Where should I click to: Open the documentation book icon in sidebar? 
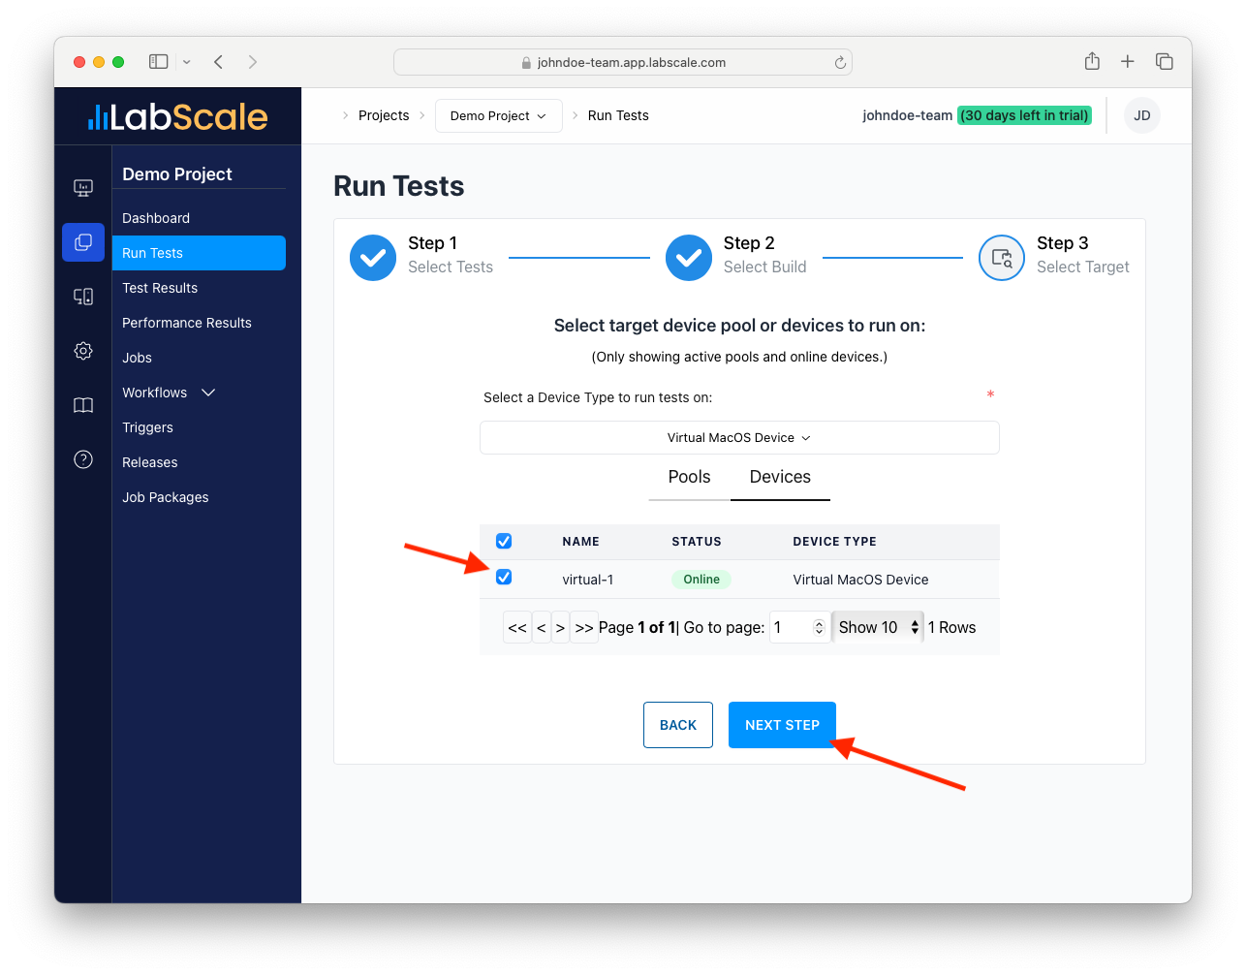pyautogui.click(x=83, y=405)
